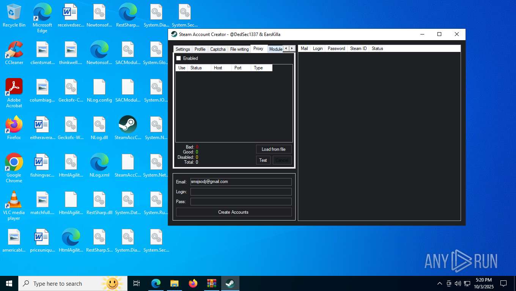Viewport: 516px width, 291px height.
Task: Select the System.Ru dll file icon
Action: [156, 203]
